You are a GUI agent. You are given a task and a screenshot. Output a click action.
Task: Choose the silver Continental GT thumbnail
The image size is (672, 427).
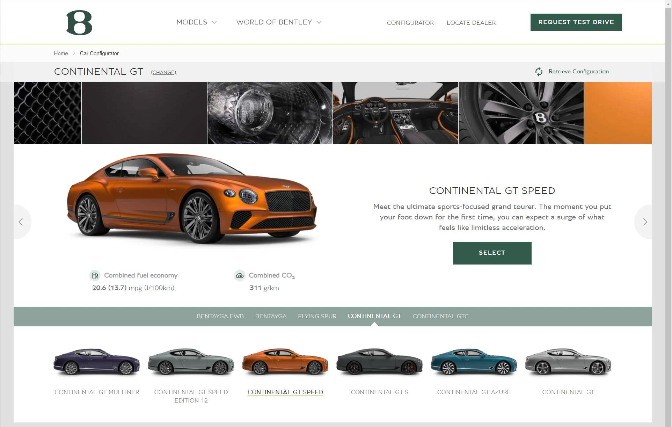[568, 362]
